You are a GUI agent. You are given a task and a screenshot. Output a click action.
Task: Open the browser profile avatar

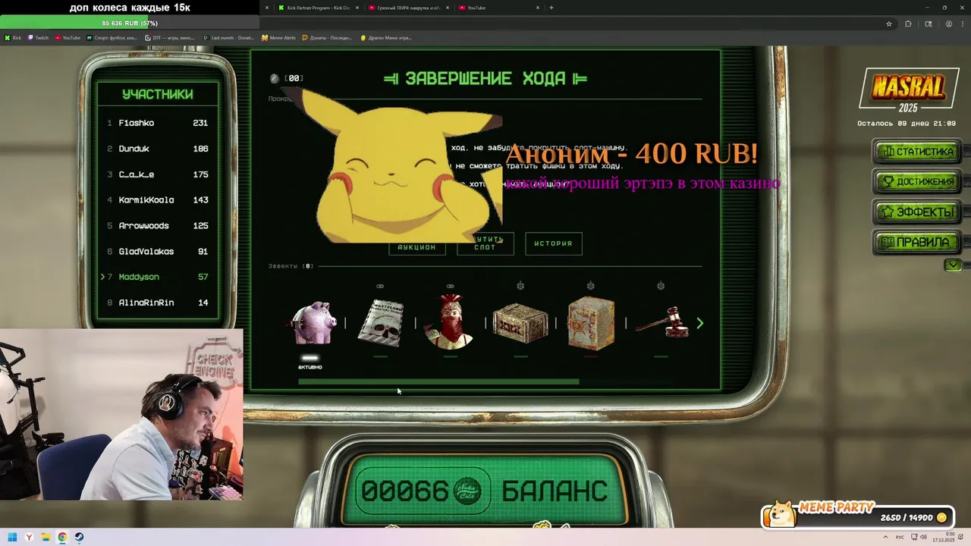(x=948, y=24)
